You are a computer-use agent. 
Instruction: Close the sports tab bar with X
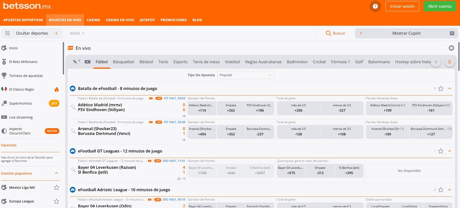coord(449,62)
